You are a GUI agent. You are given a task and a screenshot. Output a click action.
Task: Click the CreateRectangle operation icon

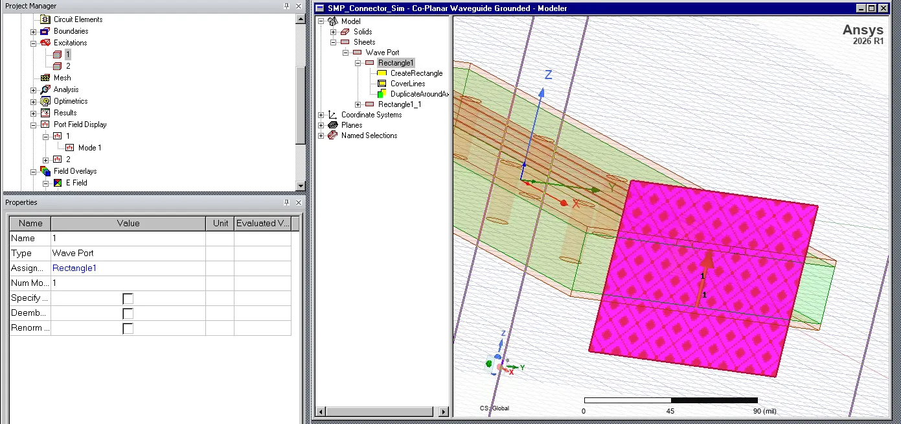coord(382,73)
